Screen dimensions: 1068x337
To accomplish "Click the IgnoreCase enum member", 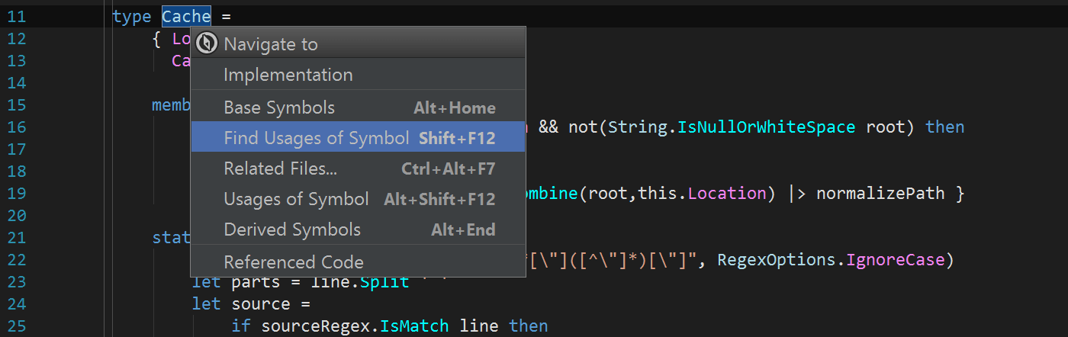I will click(896, 261).
